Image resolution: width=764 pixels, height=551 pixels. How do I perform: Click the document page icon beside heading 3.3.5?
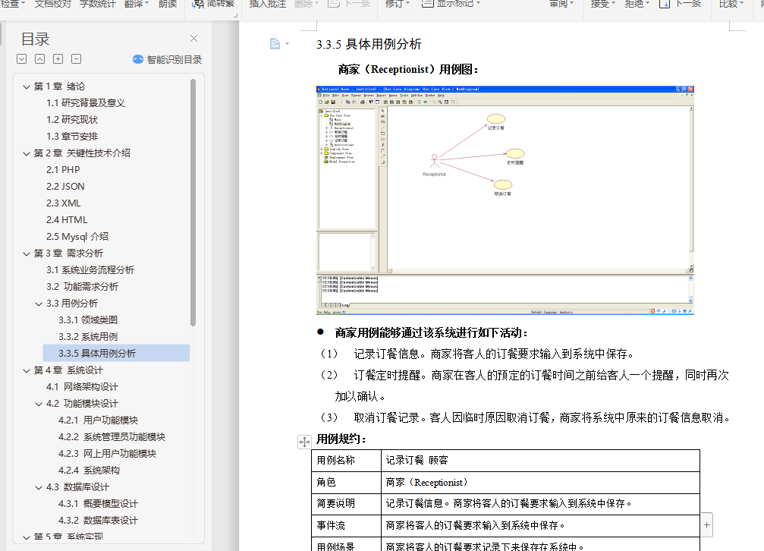click(275, 44)
